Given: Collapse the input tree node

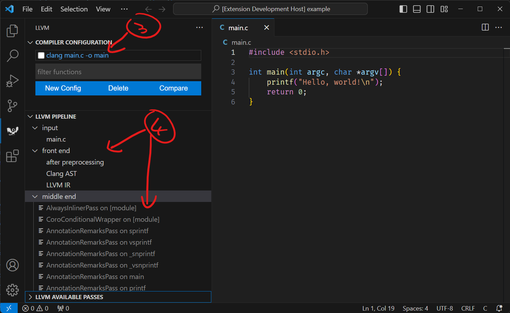Looking at the screenshot, I should click(x=35, y=128).
